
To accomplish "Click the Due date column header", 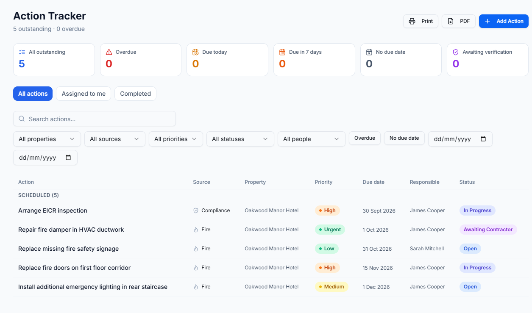I will click(x=373, y=182).
